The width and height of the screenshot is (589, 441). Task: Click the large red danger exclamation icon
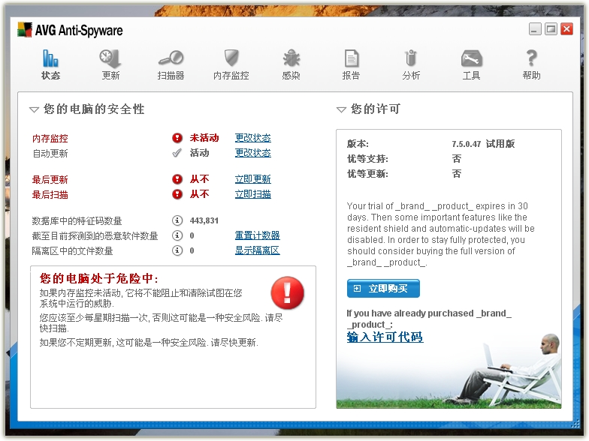[x=287, y=292]
